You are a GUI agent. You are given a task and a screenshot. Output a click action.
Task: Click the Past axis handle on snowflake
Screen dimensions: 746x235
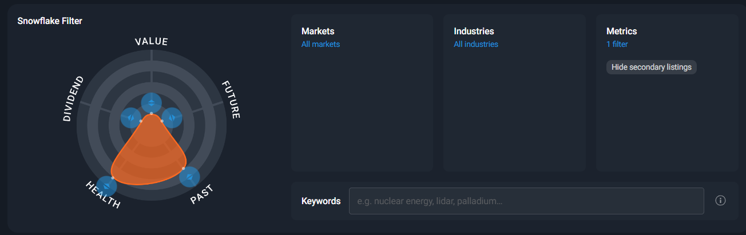click(189, 177)
